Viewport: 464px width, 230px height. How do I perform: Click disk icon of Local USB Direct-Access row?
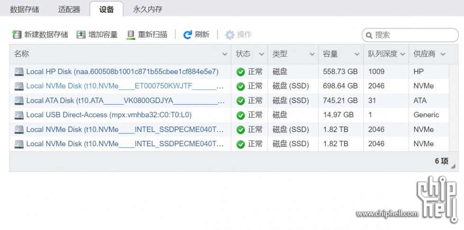pyautogui.click(x=19, y=115)
